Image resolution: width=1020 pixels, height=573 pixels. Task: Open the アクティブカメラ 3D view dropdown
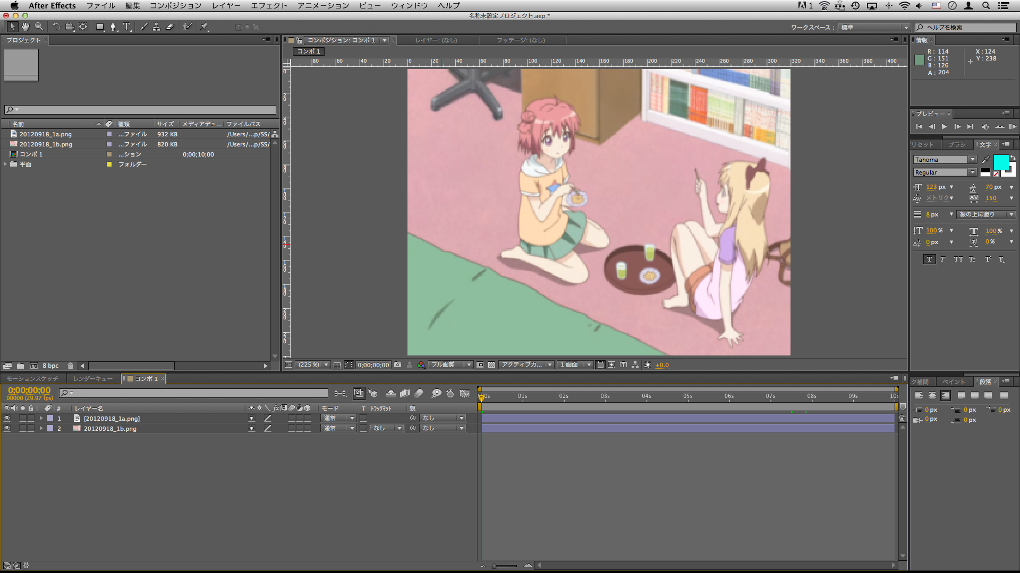[x=526, y=365]
